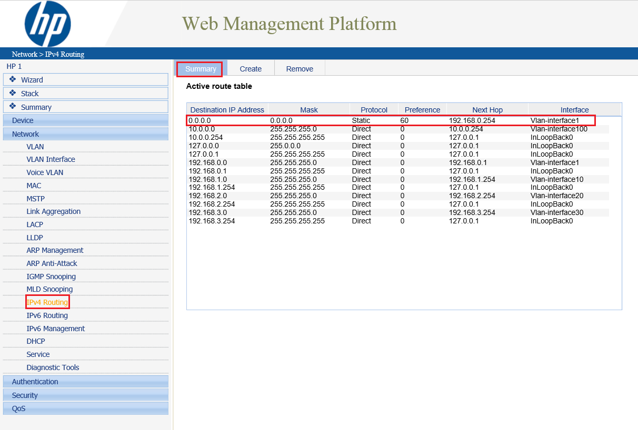This screenshot has width=638, height=430.
Task: Sort by the Preference column header
Action: click(x=423, y=110)
